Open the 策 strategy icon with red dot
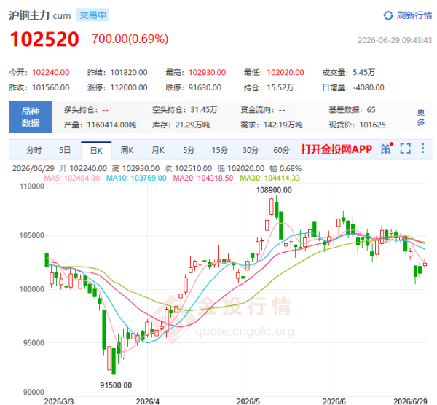 click(x=387, y=149)
